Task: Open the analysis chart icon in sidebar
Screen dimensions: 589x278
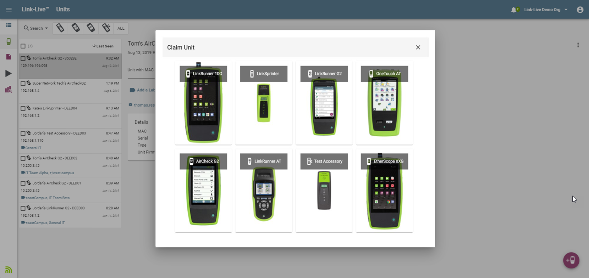Action: 9,89
